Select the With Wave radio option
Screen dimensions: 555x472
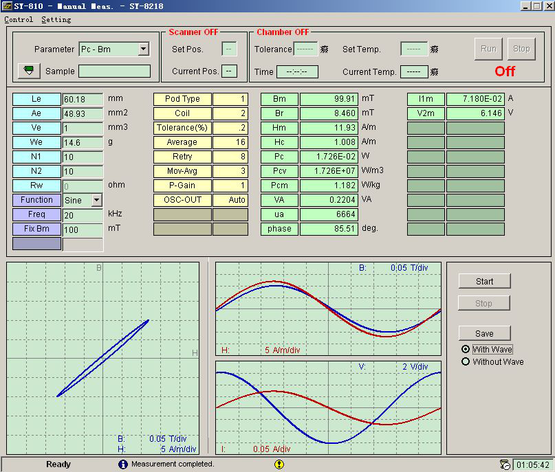[x=466, y=349]
